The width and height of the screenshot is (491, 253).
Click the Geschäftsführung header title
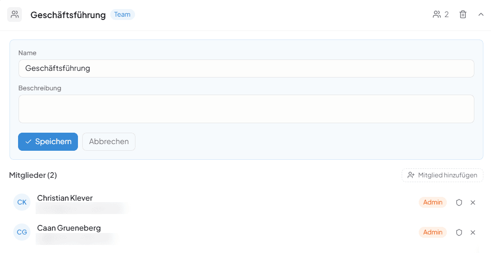[x=68, y=15]
